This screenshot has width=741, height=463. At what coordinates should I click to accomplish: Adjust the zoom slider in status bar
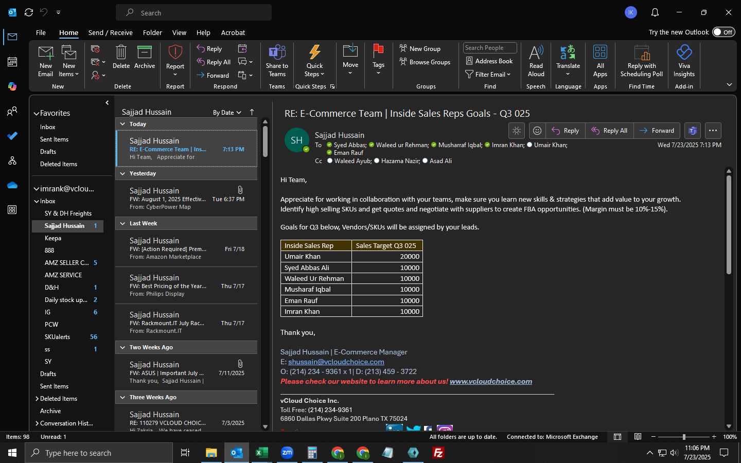pos(684,437)
